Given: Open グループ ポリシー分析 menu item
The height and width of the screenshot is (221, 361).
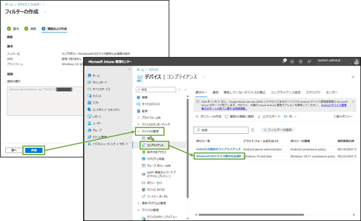Looking at the screenshot, I should (156, 166).
